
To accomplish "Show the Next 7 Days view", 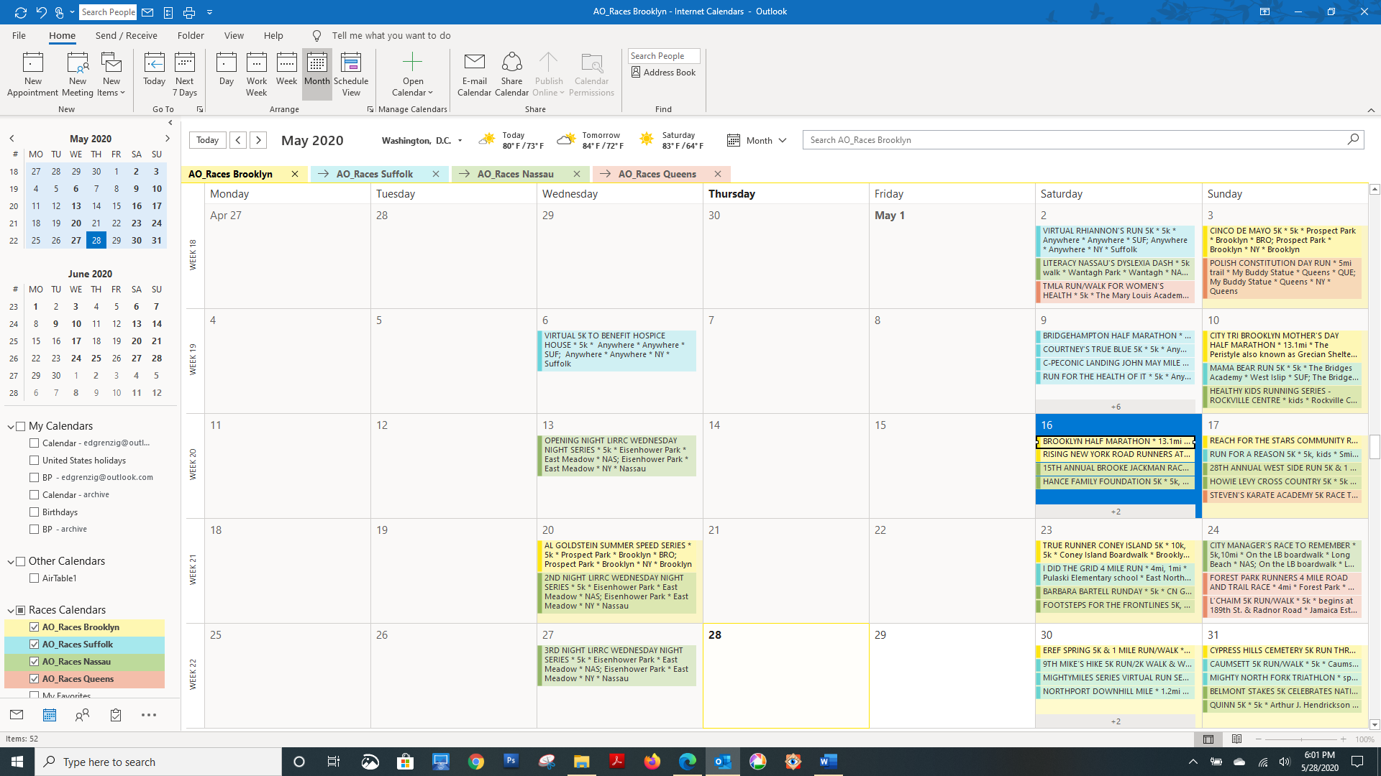I will click(185, 74).
